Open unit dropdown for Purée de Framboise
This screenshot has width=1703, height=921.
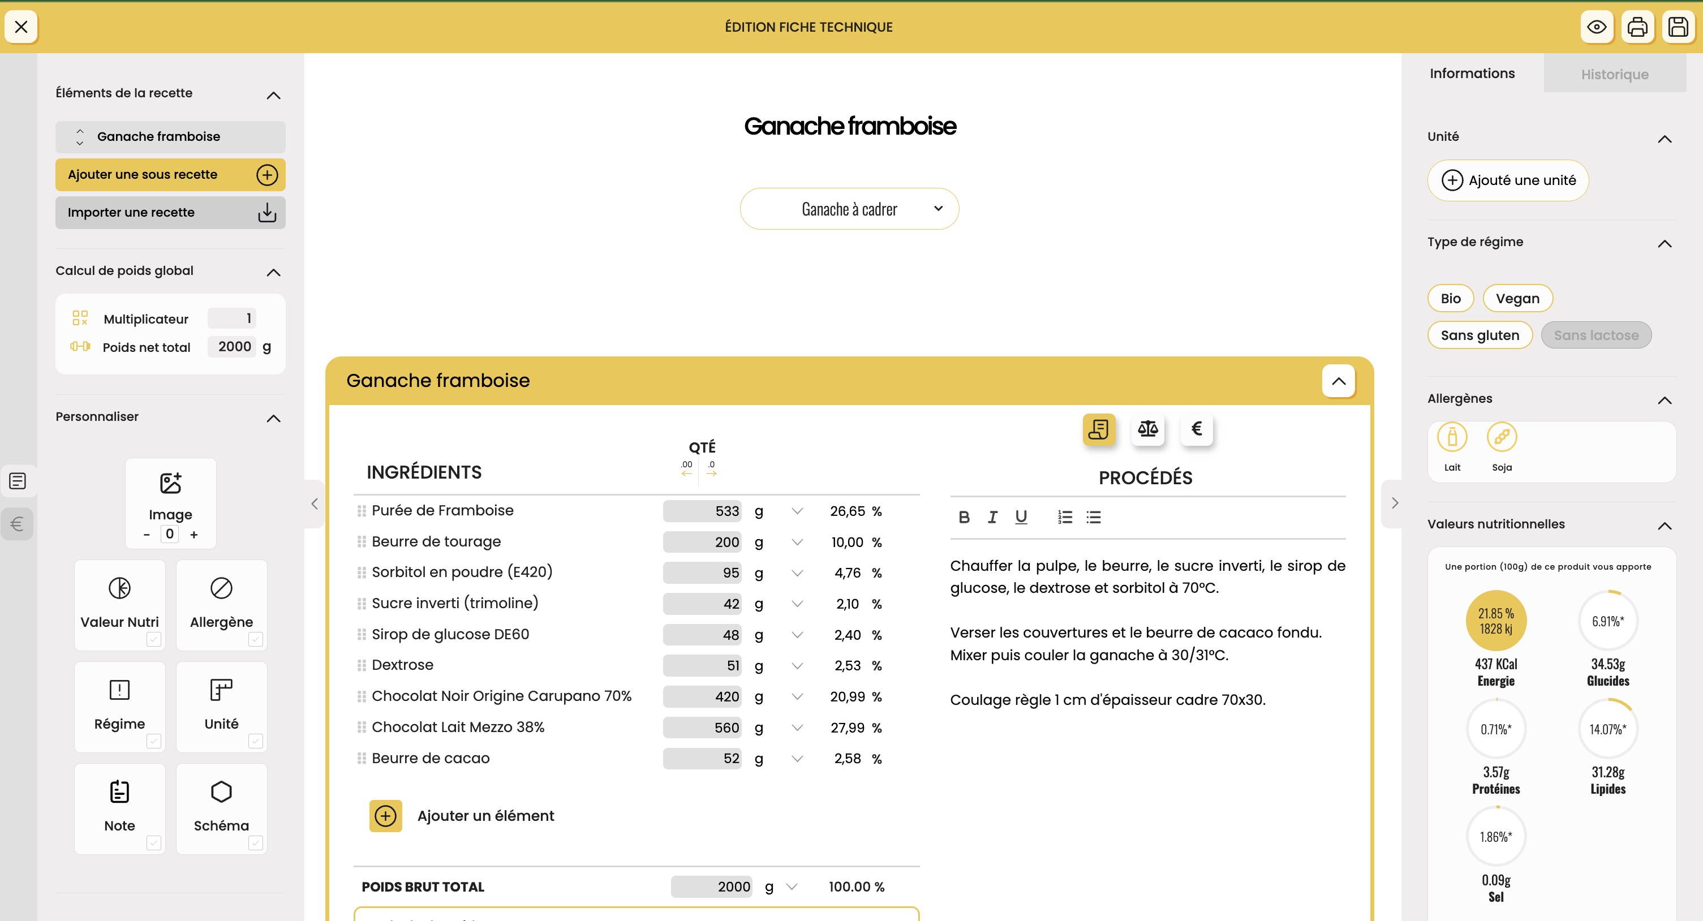[x=797, y=511]
